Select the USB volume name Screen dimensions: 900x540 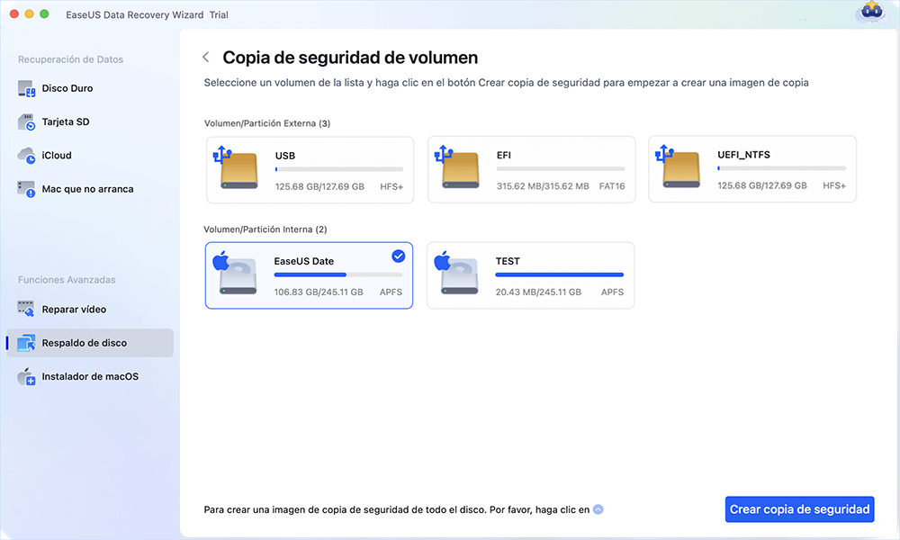click(285, 156)
